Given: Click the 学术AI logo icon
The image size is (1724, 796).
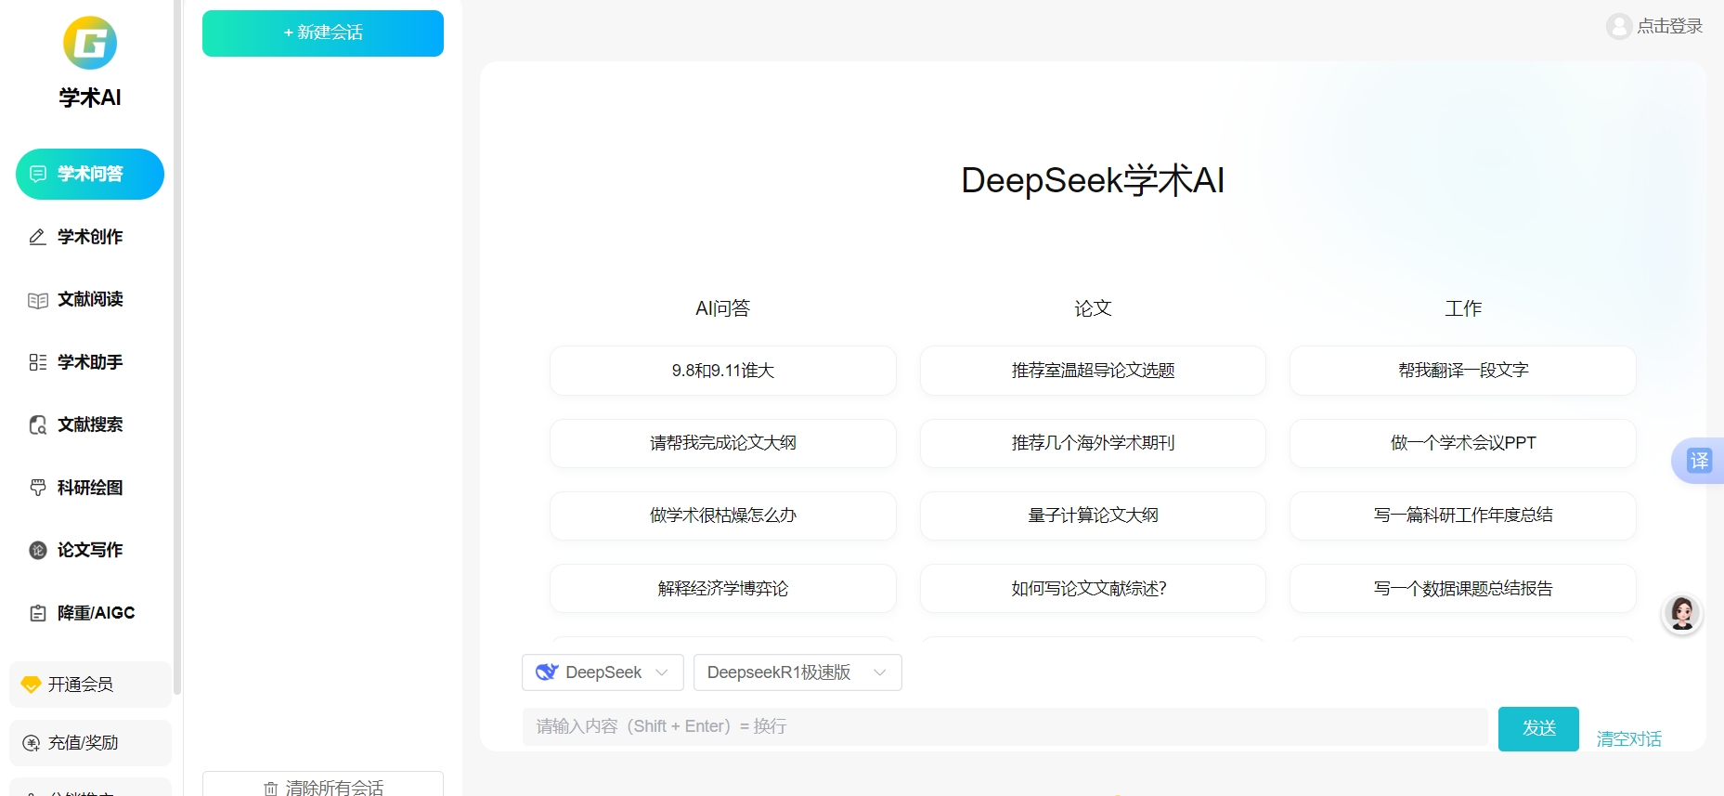Looking at the screenshot, I should pyautogui.click(x=90, y=43).
